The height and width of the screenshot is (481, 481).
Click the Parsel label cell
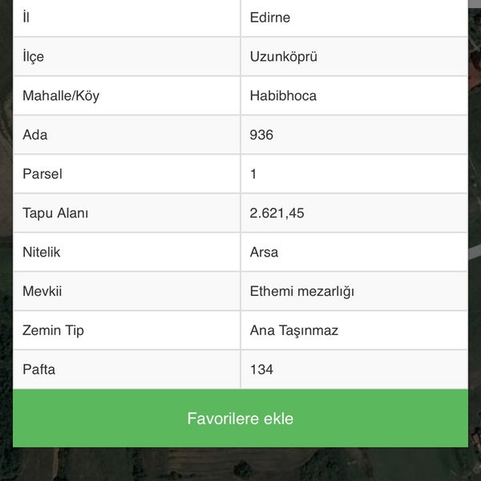[x=127, y=174]
